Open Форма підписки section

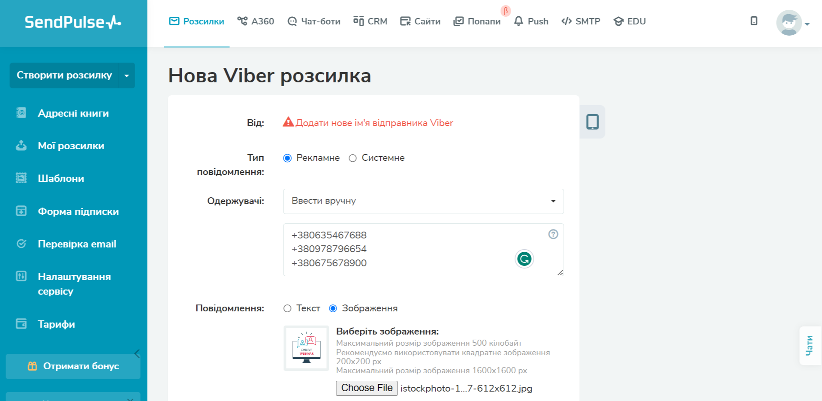coord(78,211)
